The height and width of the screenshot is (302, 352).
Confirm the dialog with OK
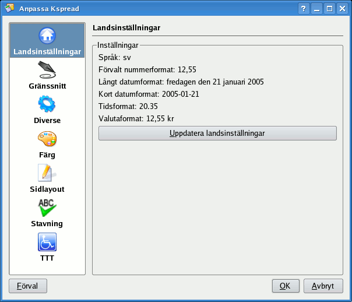(x=285, y=286)
